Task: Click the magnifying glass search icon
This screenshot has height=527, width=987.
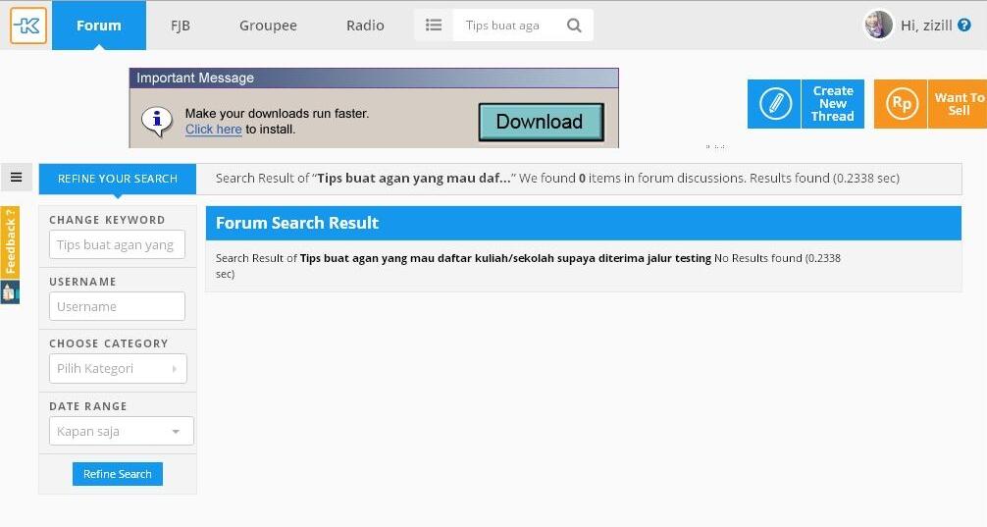Action: 574,26
